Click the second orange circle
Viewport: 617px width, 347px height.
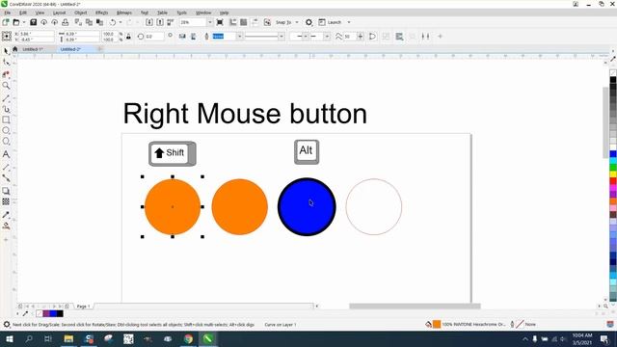[240, 207]
